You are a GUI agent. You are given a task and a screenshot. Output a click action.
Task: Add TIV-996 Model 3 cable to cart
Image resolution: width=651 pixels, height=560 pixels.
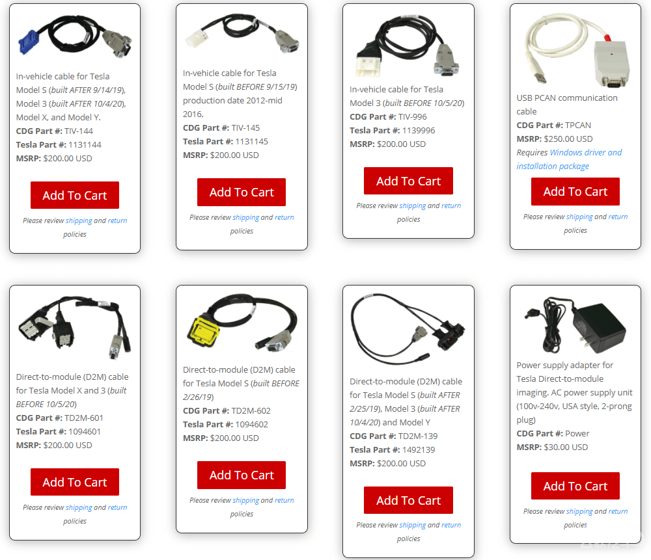[409, 181]
